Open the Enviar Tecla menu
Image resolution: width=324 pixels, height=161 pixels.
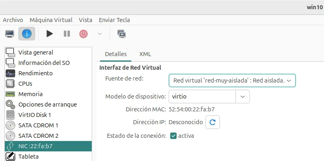click(x=114, y=20)
